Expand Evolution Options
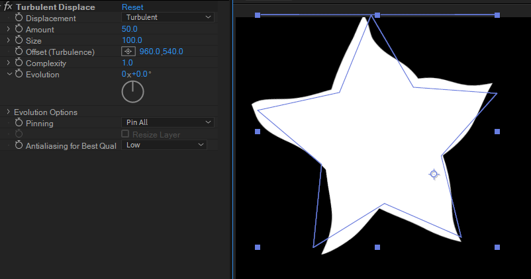 click(9, 112)
